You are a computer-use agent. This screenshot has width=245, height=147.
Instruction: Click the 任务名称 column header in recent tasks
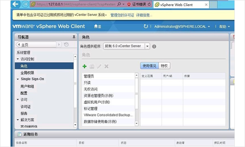pos(46,143)
